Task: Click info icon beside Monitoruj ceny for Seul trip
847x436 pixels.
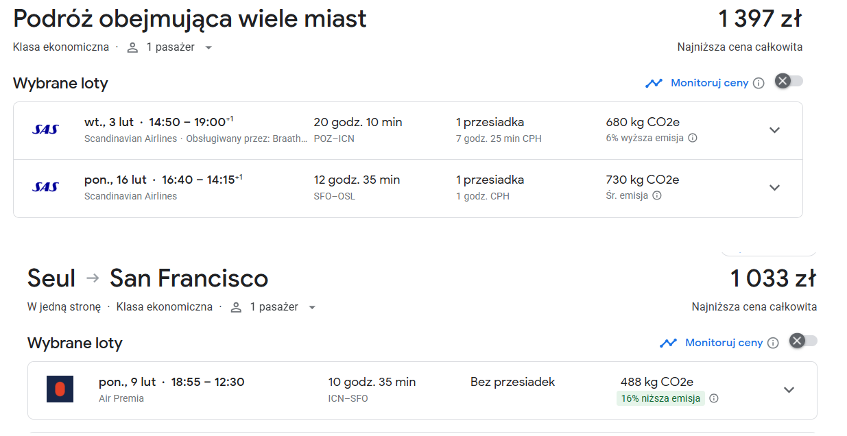Action: [x=773, y=343]
